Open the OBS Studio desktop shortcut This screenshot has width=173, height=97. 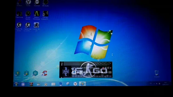(x=45, y=3)
